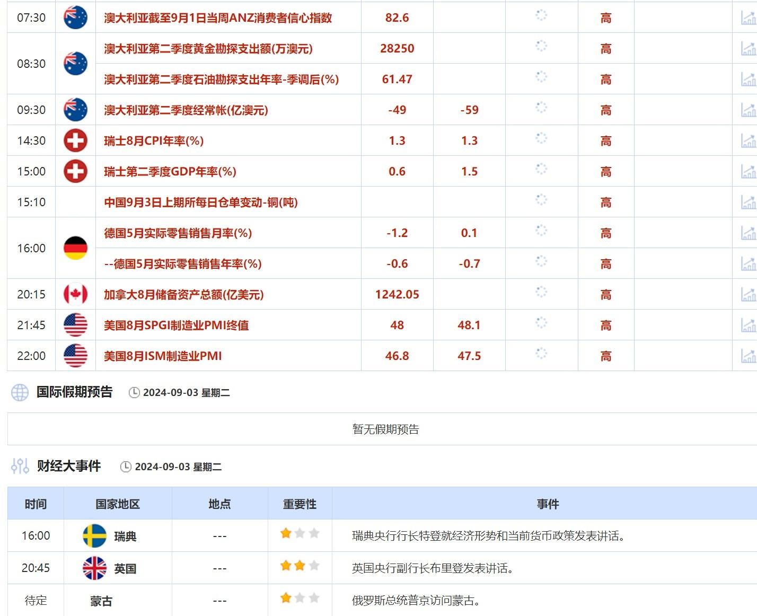The width and height of the screenshot is (757, 616).
Task: Click the Australian flag beside 经常帐 row
Action: [75, 110]
